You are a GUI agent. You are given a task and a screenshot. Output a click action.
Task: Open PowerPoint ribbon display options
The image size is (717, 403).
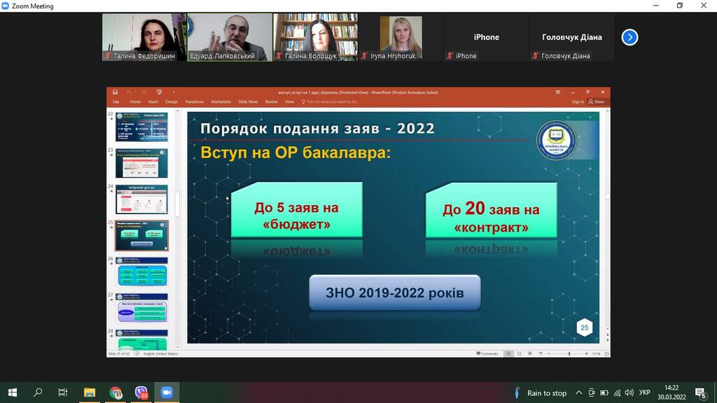coord(558,92)
